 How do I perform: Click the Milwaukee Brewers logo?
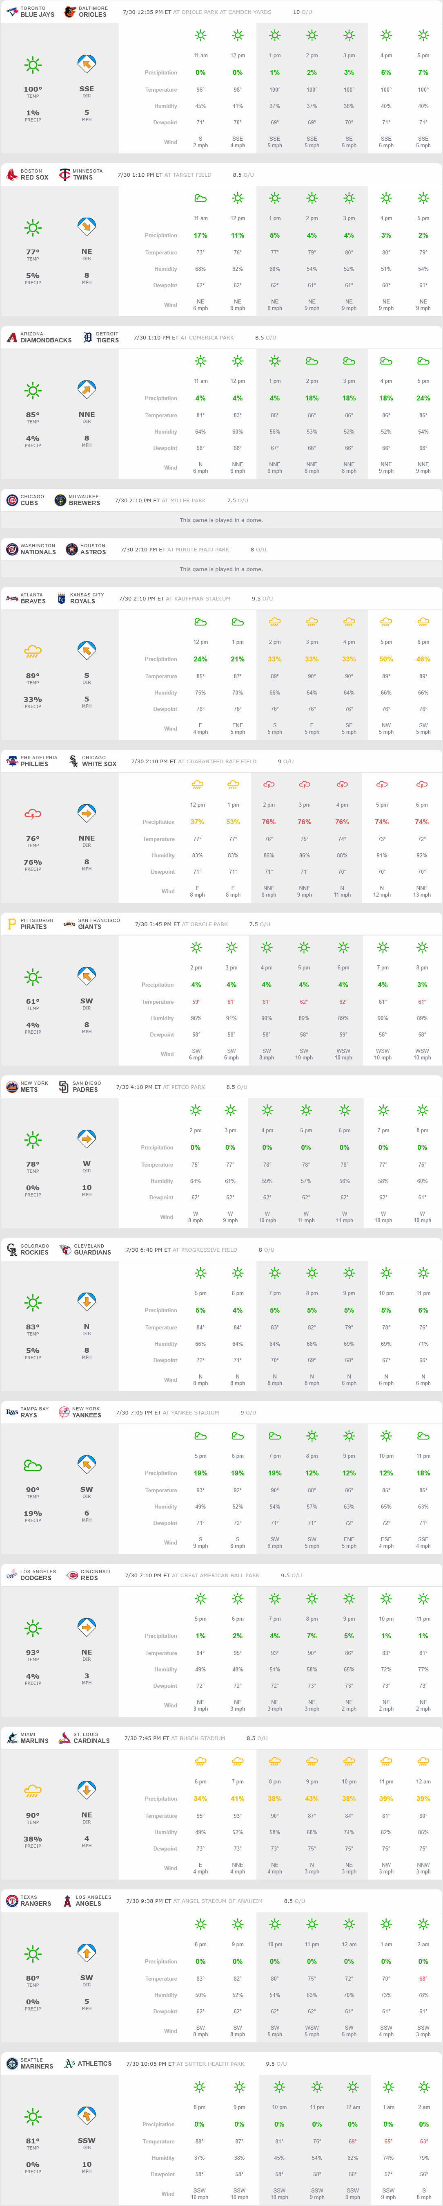point(60,500)
